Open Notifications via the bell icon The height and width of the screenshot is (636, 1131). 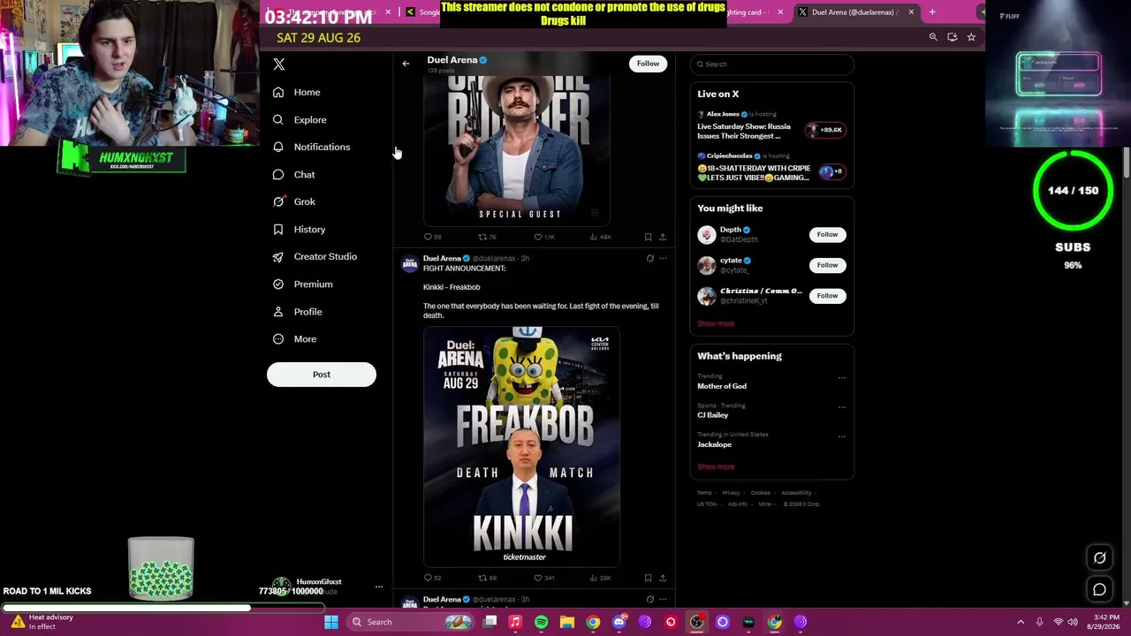click(x=278, y=147)
